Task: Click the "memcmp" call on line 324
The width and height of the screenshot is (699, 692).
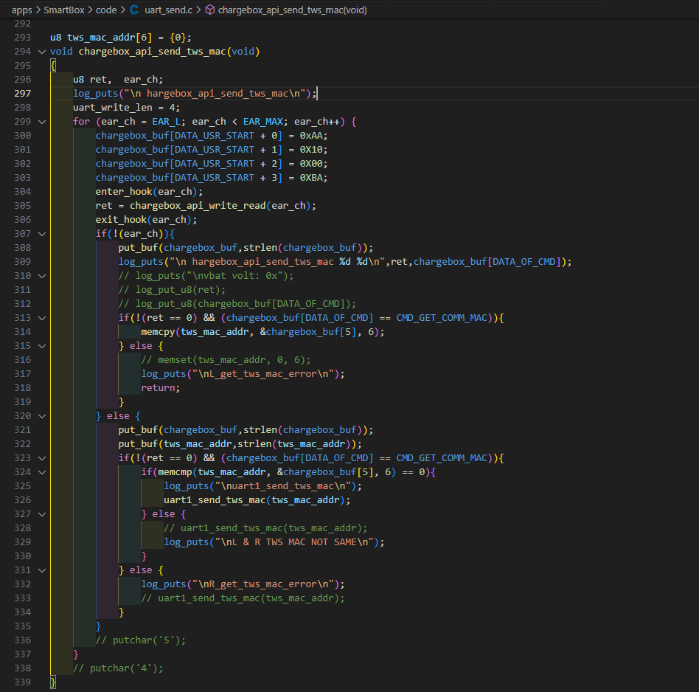Action: (175, 472)
